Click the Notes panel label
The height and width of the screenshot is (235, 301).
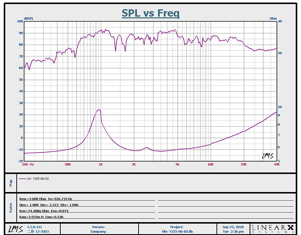click(x=10, y=208)
